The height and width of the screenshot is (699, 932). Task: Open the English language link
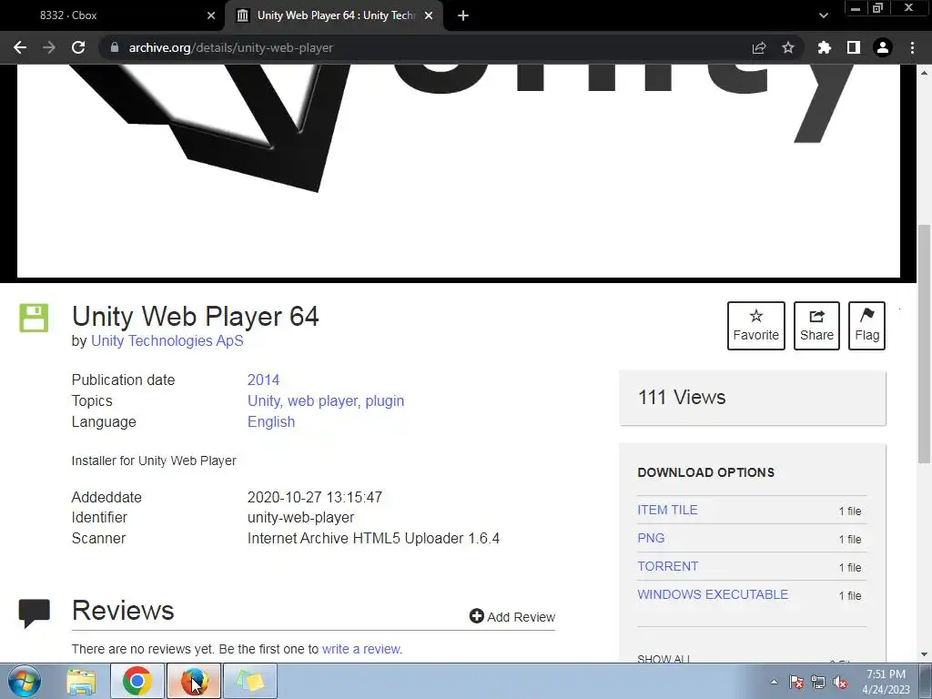(271, 421)
